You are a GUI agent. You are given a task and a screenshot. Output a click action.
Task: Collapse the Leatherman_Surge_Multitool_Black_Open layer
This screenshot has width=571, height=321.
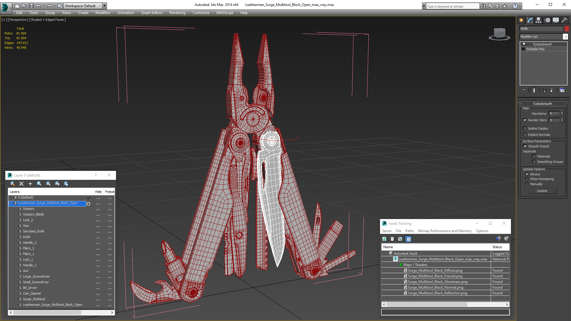pos(11,203)
